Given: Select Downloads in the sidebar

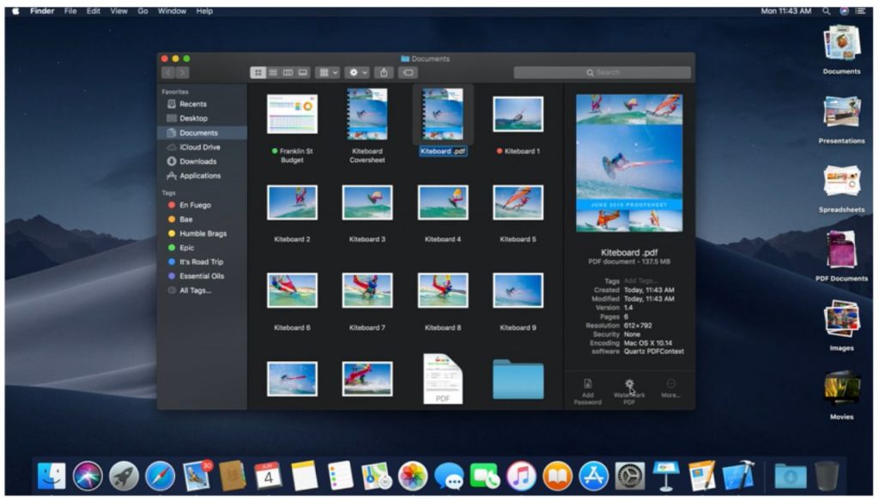Looking at the screenshot, I should tap(197, 161).
